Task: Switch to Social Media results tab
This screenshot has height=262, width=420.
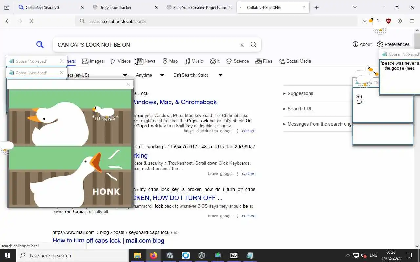Action: [295, 61]
